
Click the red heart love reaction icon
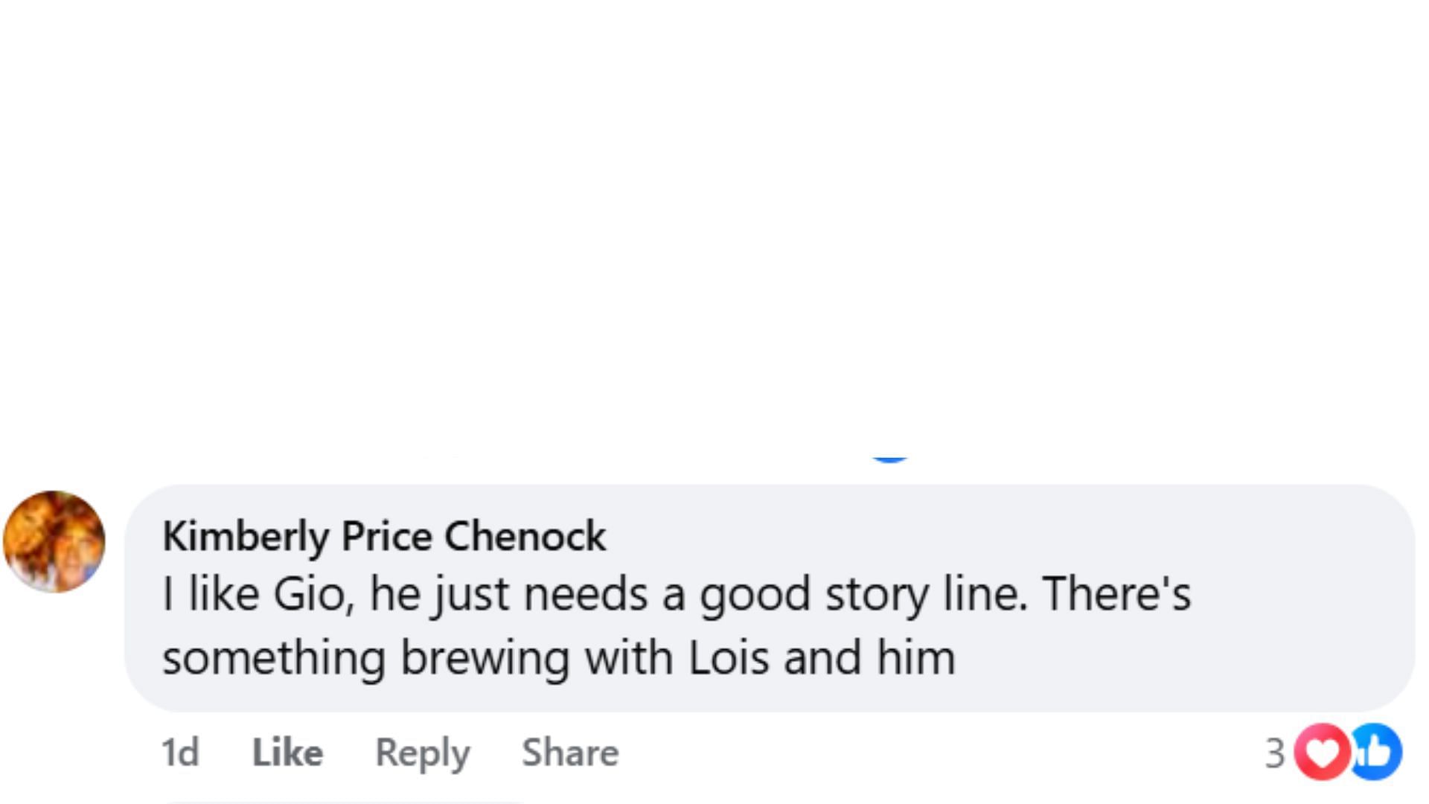point(1323,752)
